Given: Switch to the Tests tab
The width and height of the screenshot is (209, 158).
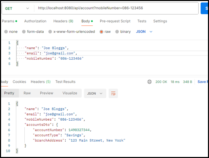Looking at the screenshot, I should 142,21.
